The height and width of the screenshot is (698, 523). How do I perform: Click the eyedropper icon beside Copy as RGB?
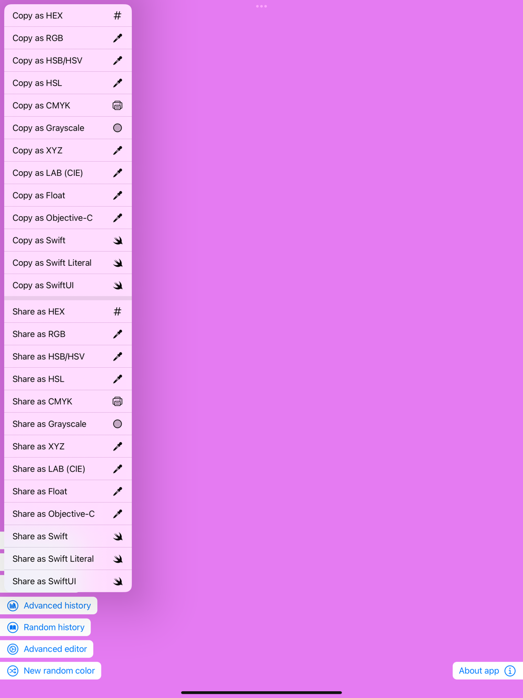tap(118, 38)
